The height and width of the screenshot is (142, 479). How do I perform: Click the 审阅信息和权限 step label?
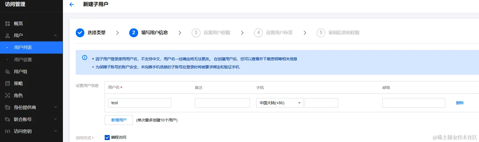[x=344, y=33]
